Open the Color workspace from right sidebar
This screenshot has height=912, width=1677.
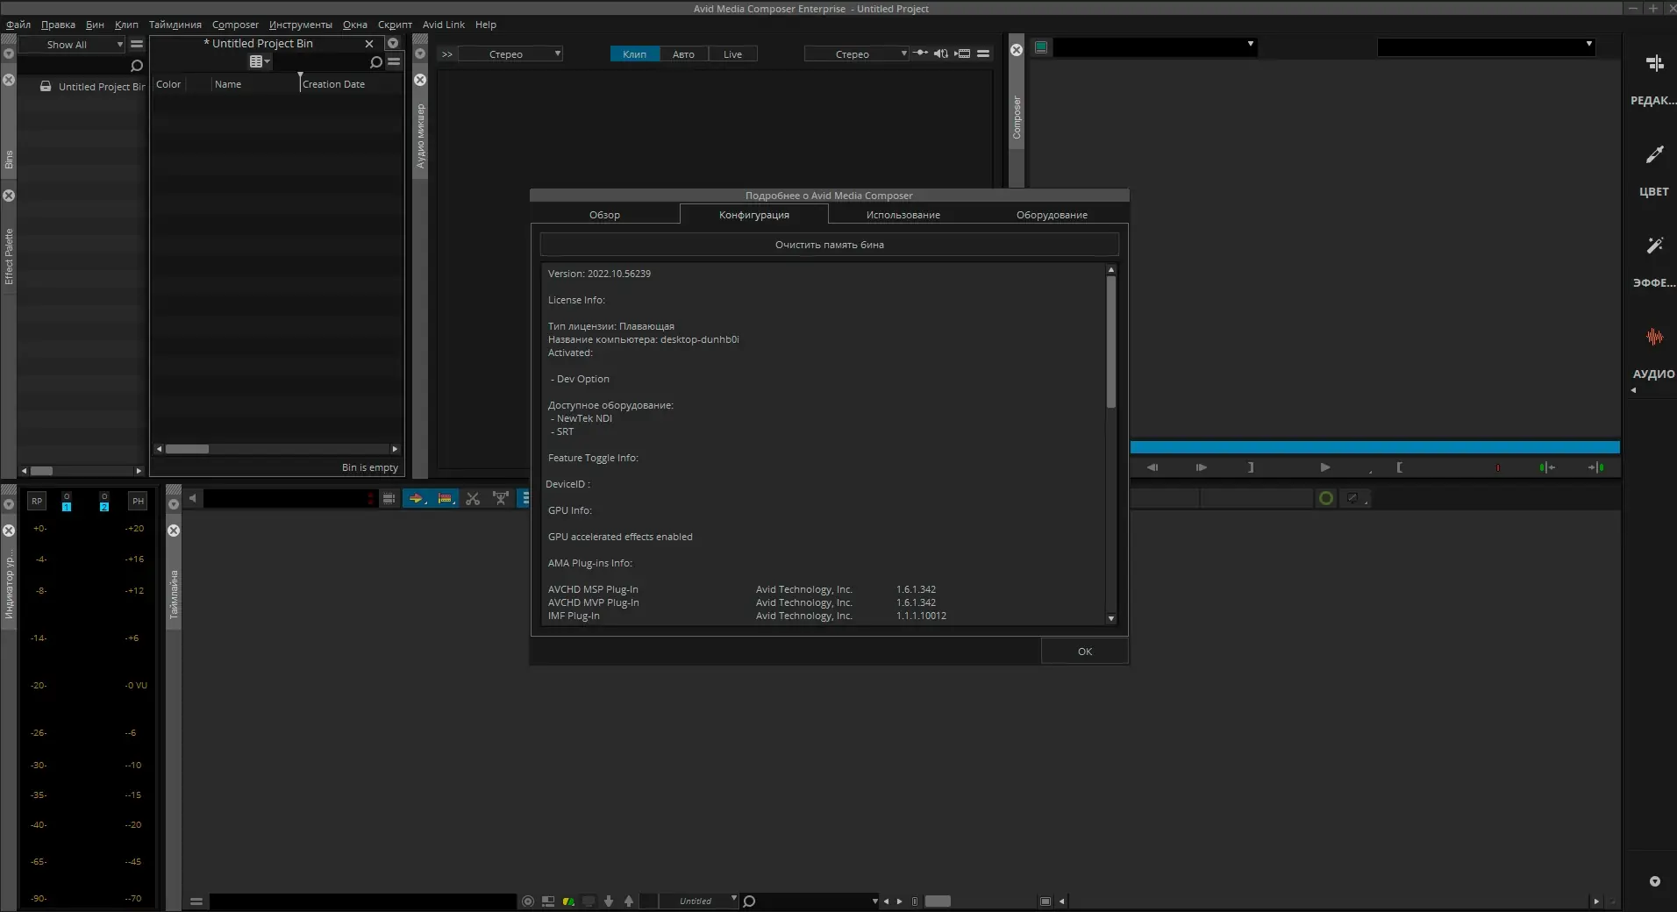click(x=1654, y=156)
